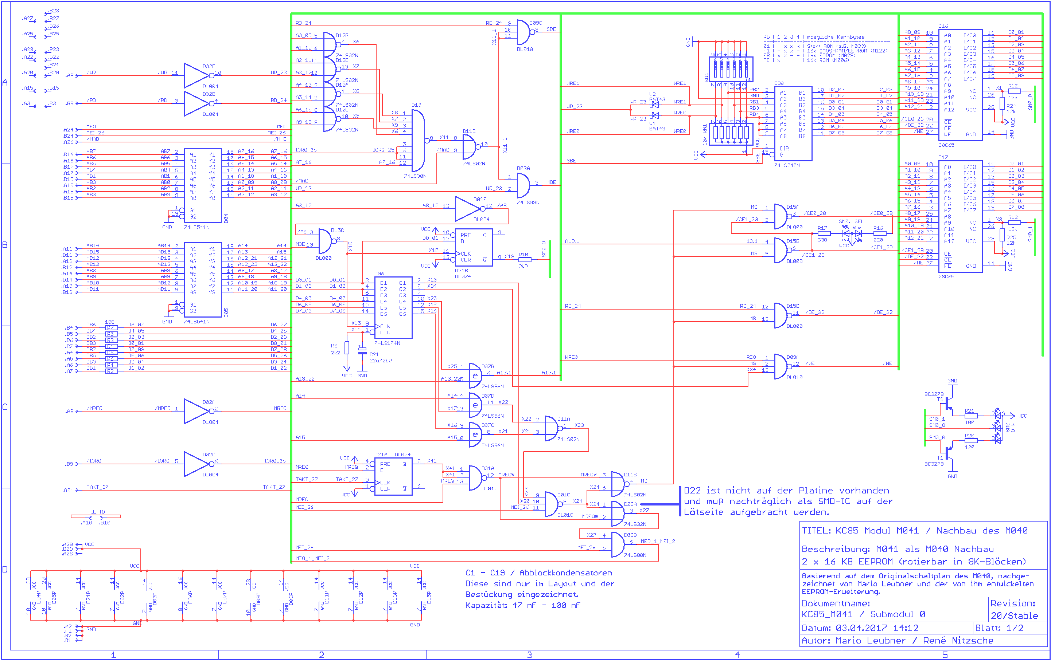Click the D02A inverter on the /MREQ line
This screenshot has height=661, width=1051.
(199, 411)
